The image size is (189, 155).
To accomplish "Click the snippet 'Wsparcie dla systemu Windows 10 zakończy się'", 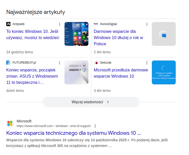I will [48, 140].
